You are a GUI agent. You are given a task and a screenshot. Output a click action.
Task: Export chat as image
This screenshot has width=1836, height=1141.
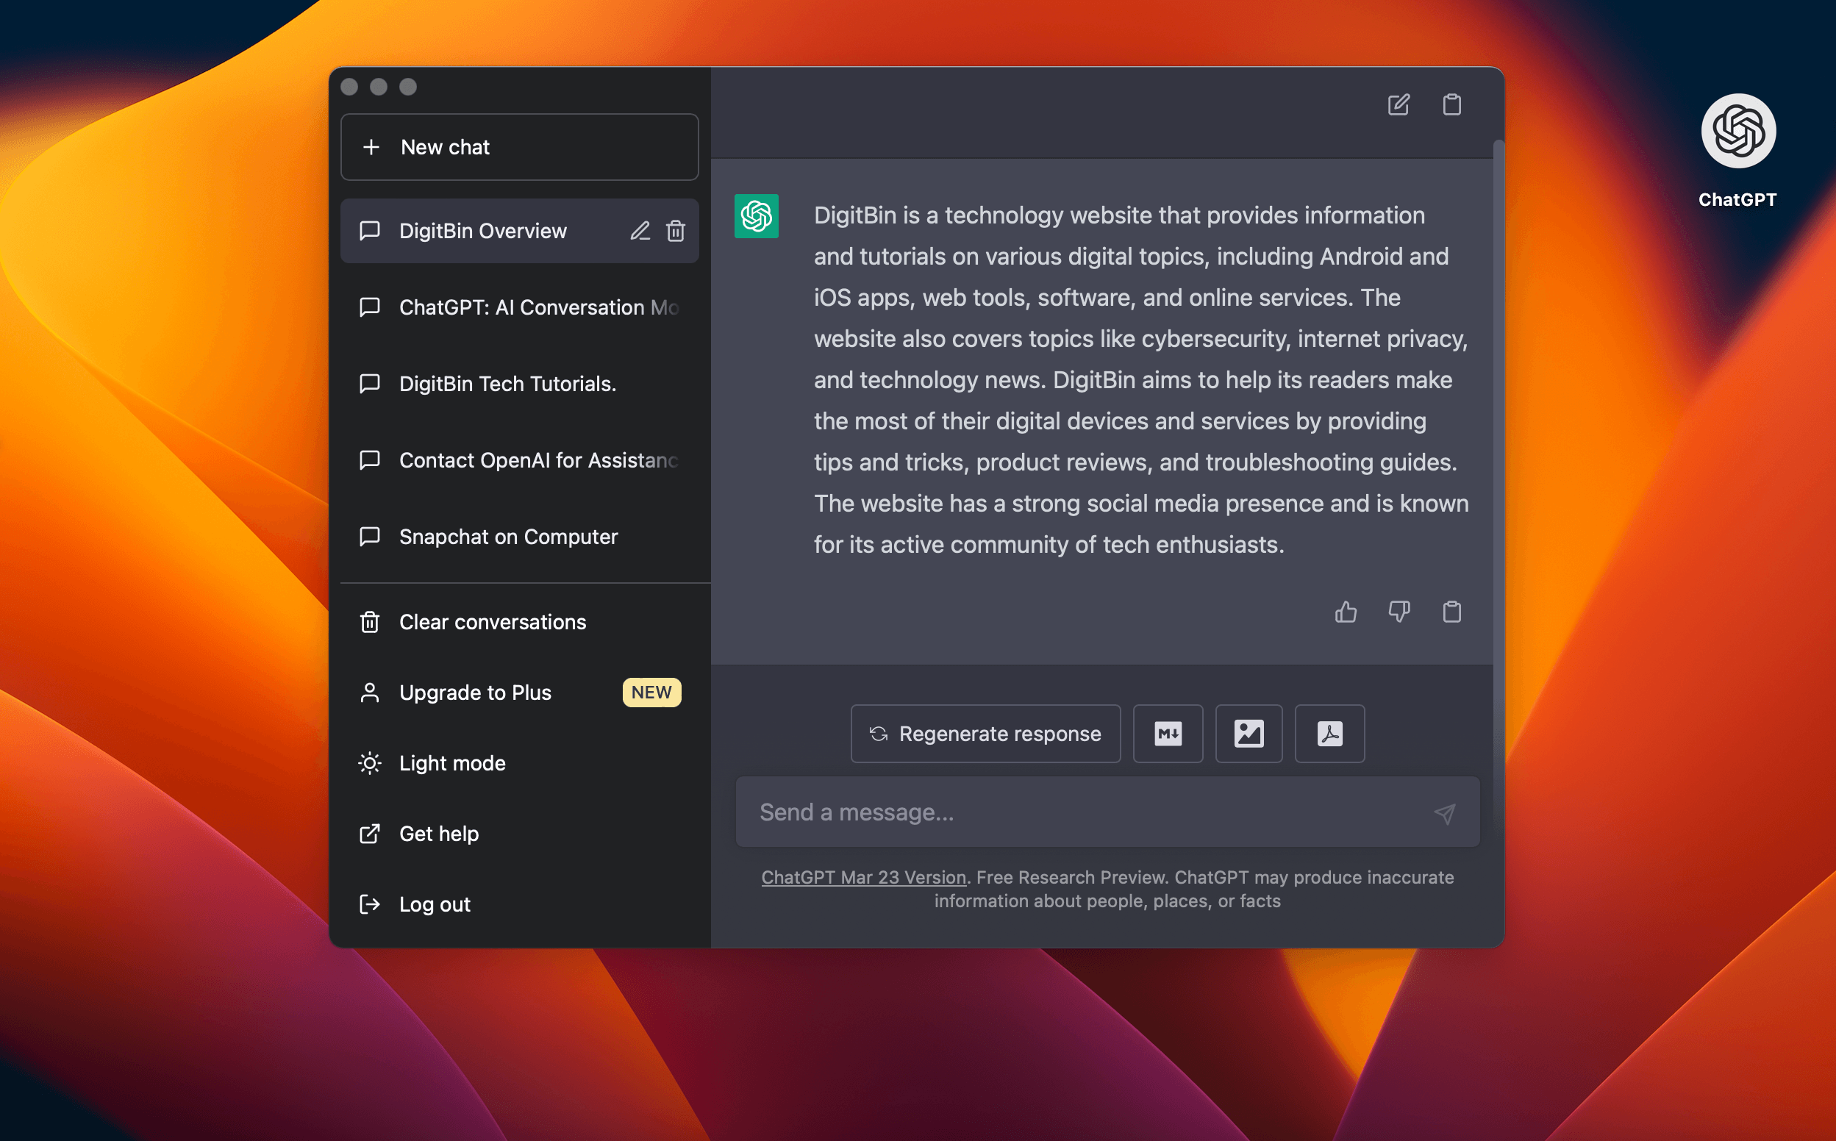click(x=1249, y=734)
